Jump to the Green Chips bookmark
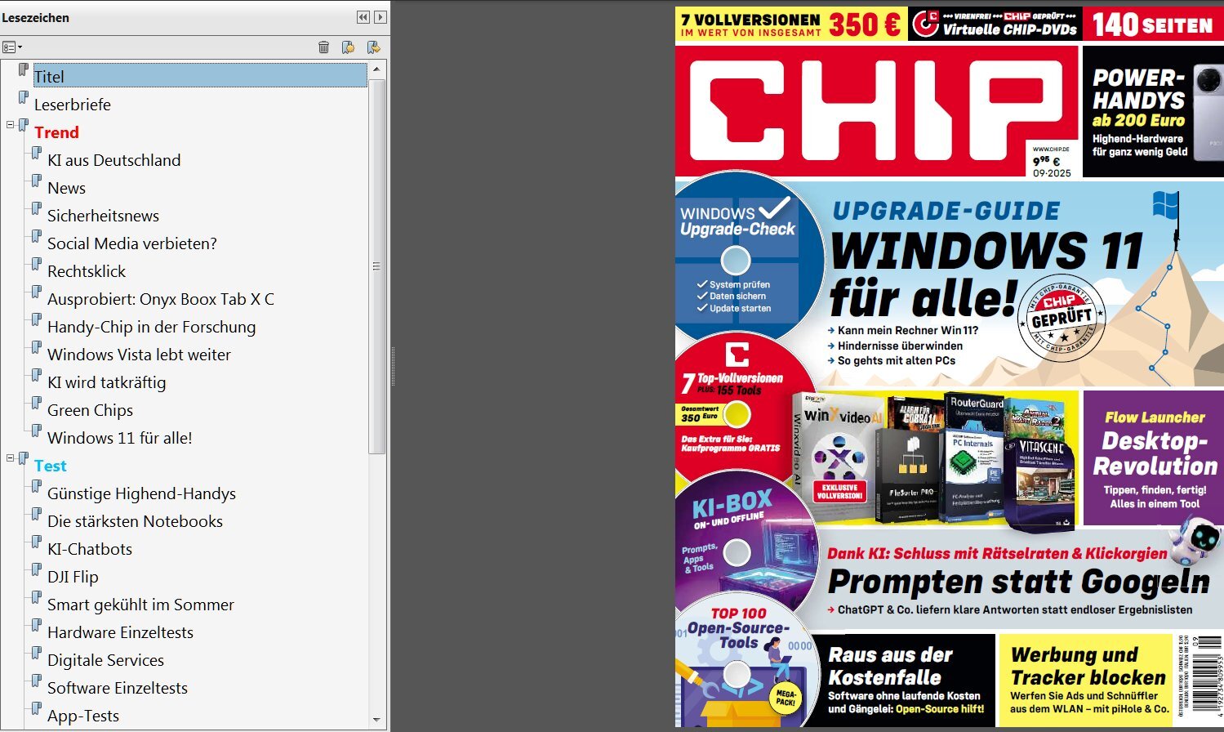 (x=90, y=410)
